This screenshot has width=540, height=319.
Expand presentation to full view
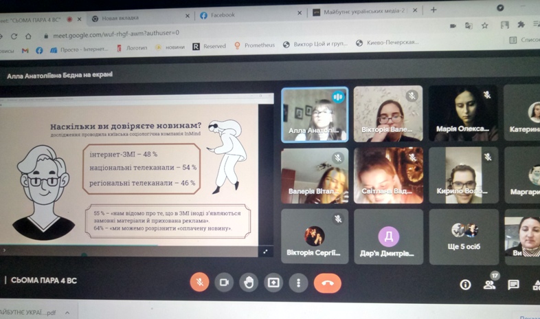265,252
